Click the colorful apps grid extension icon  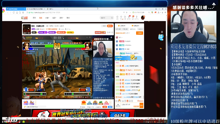(152, 12)
